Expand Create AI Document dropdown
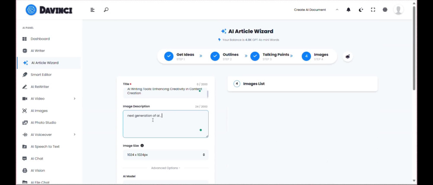This screenshot has width=433, height=185. (x=316, y=9)
